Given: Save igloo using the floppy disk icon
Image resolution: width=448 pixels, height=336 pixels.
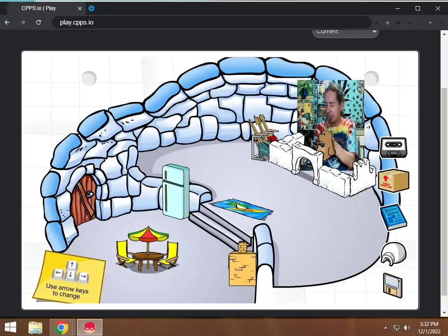Looking at the screenshot, I should (392, 285).
